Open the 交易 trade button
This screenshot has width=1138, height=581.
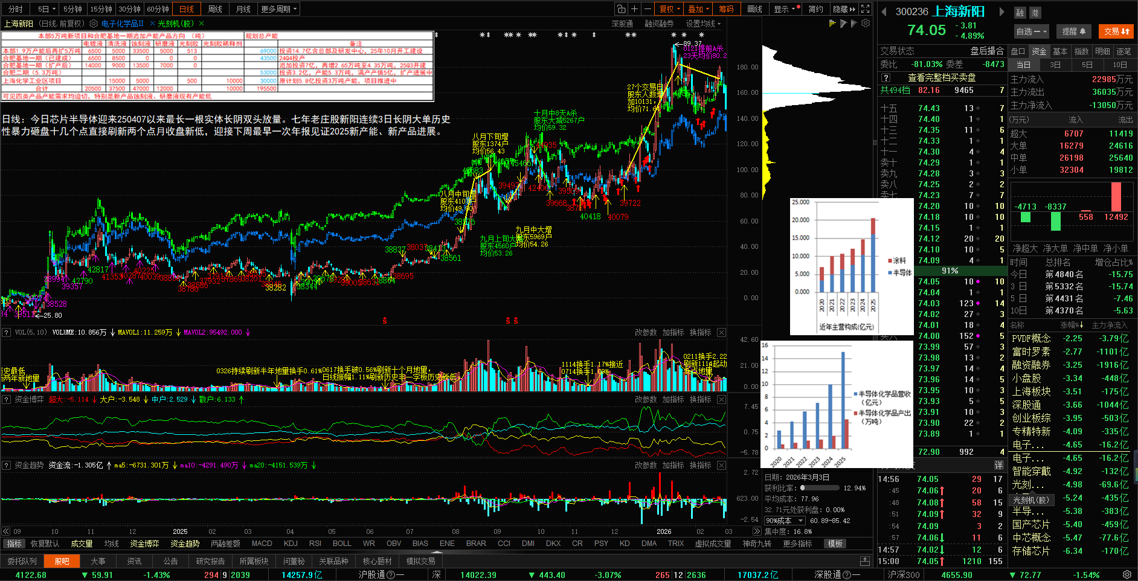[1117, 31]
